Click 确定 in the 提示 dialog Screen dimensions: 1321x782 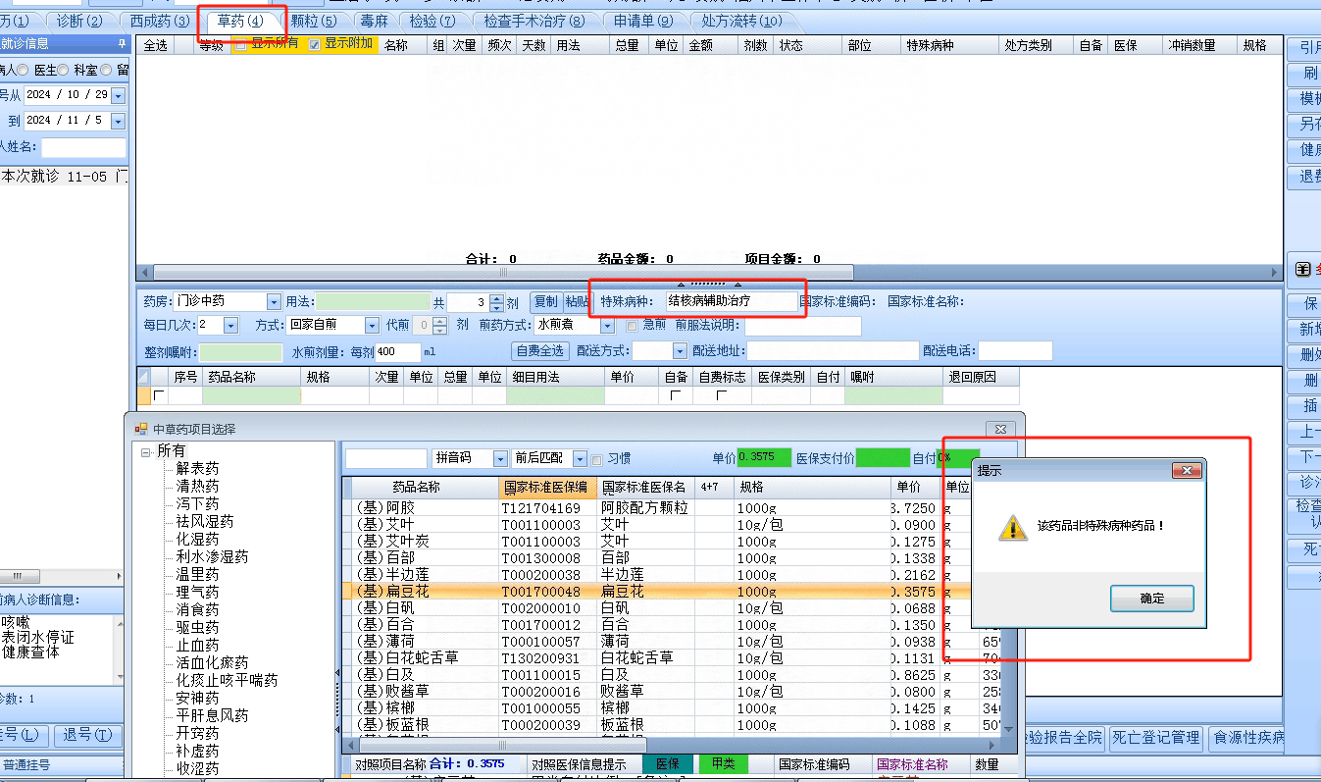(1152, 599)
